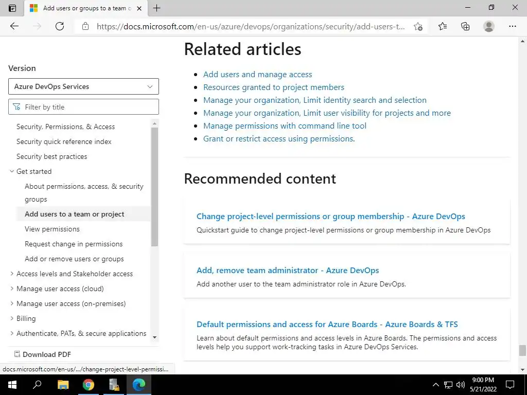
Task: Open Change project-level permissions or group membership
Action: point(331,217)
